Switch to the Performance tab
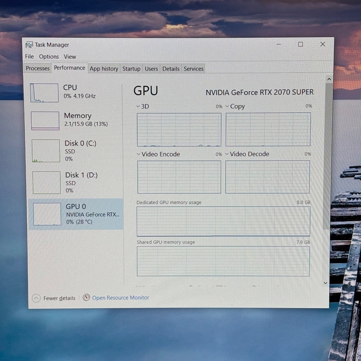This screenshot has height=361, width=361. [70, 68]
